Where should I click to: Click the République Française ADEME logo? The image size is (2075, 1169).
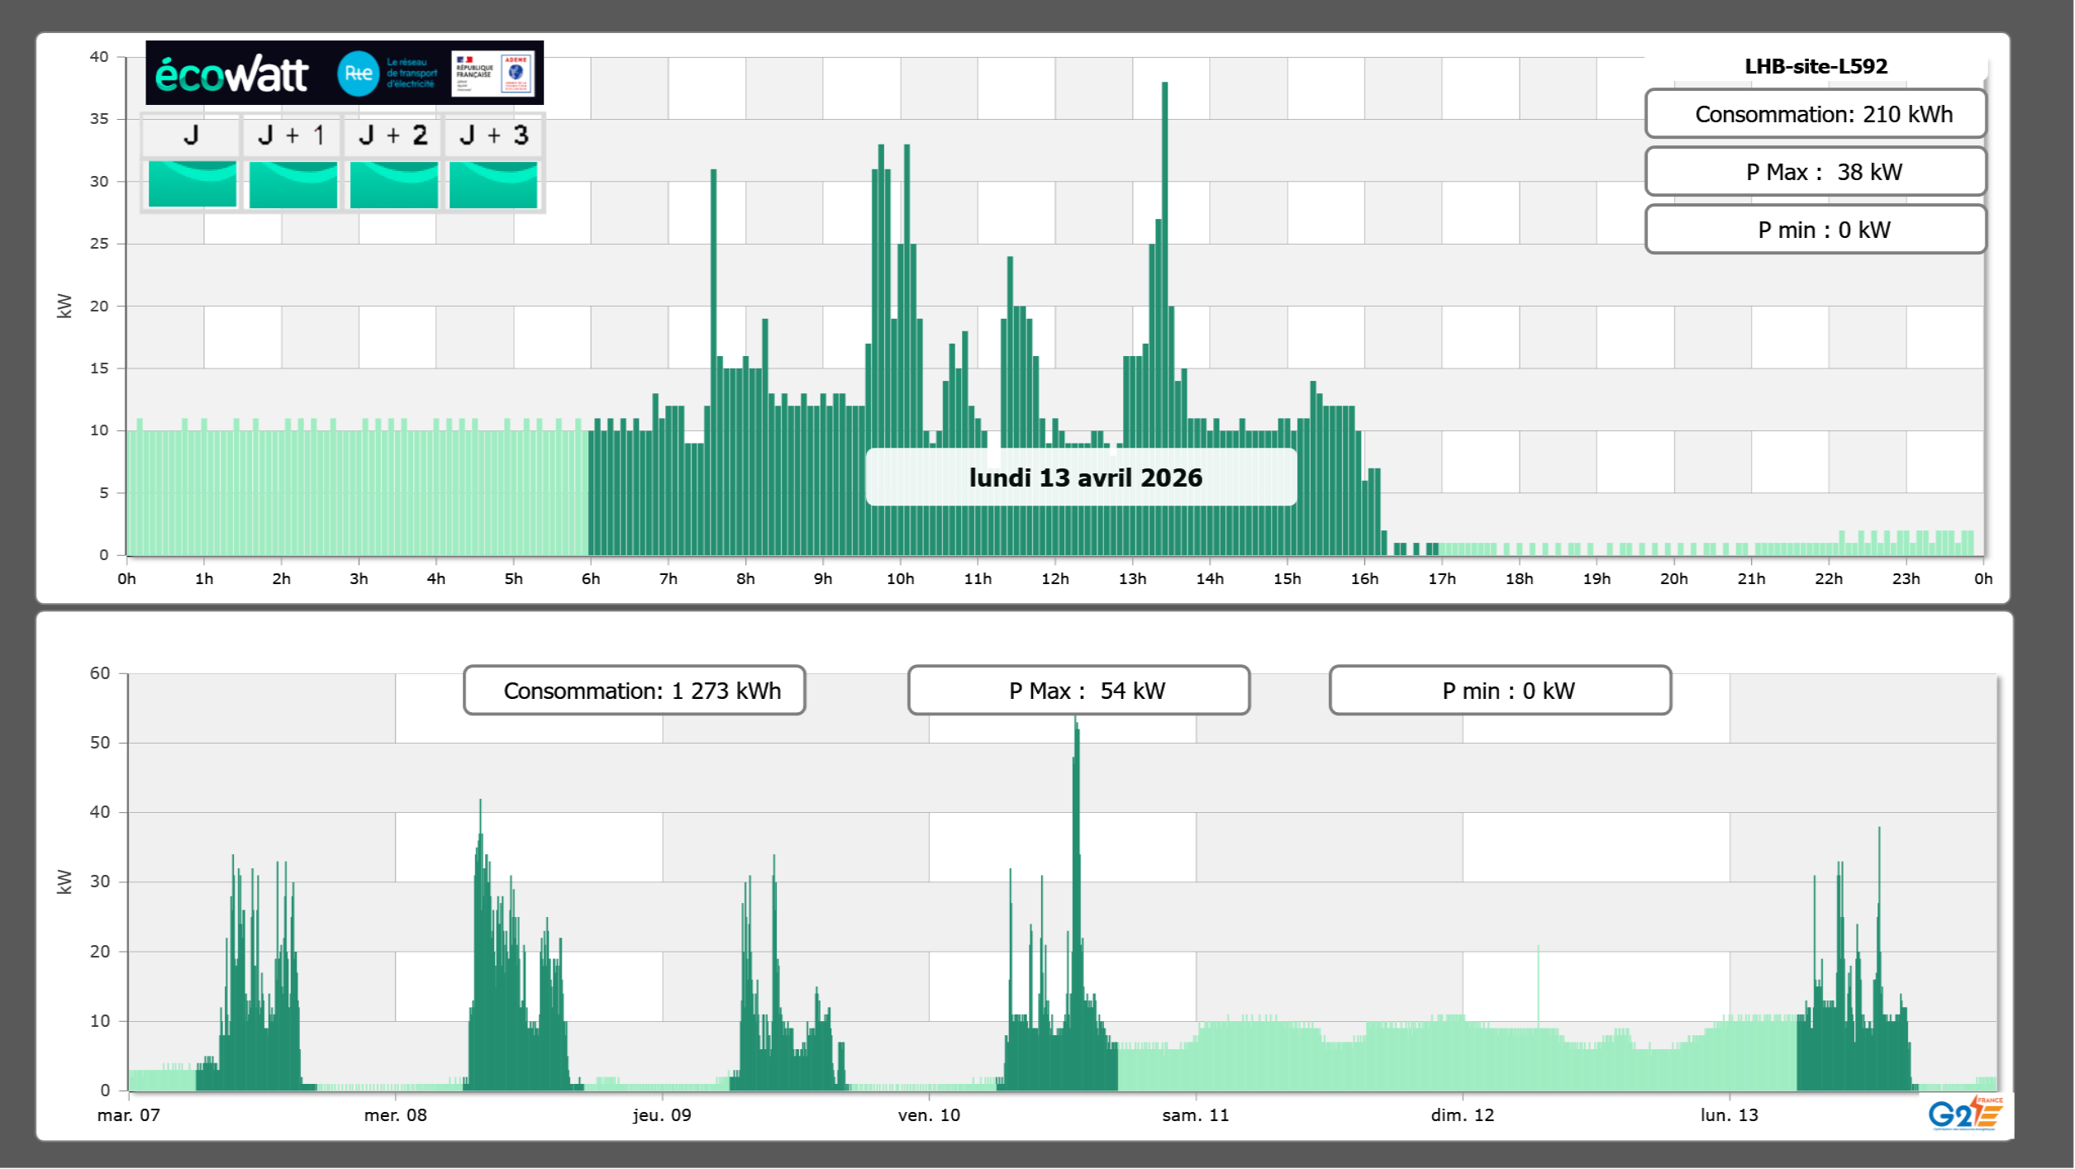pyautogui.click(x=493, y=74)
